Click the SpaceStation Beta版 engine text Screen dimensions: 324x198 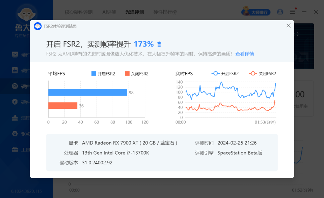[x=240, y=153]
